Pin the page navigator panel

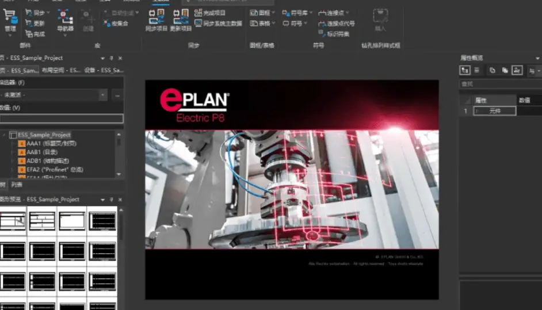[111, 59]
